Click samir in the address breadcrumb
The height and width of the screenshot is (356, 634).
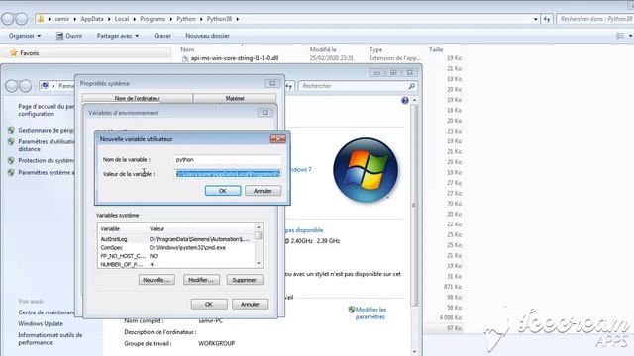(x=62, y=19)
